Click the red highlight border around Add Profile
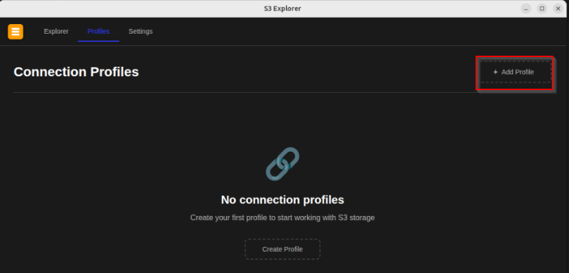 [x=514, y=56]
